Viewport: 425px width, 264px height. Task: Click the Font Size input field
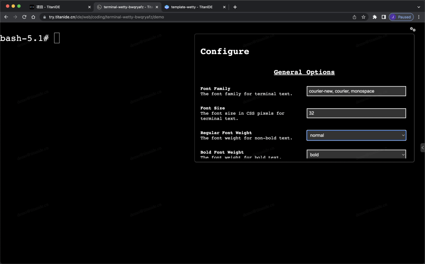pos(356,113)
